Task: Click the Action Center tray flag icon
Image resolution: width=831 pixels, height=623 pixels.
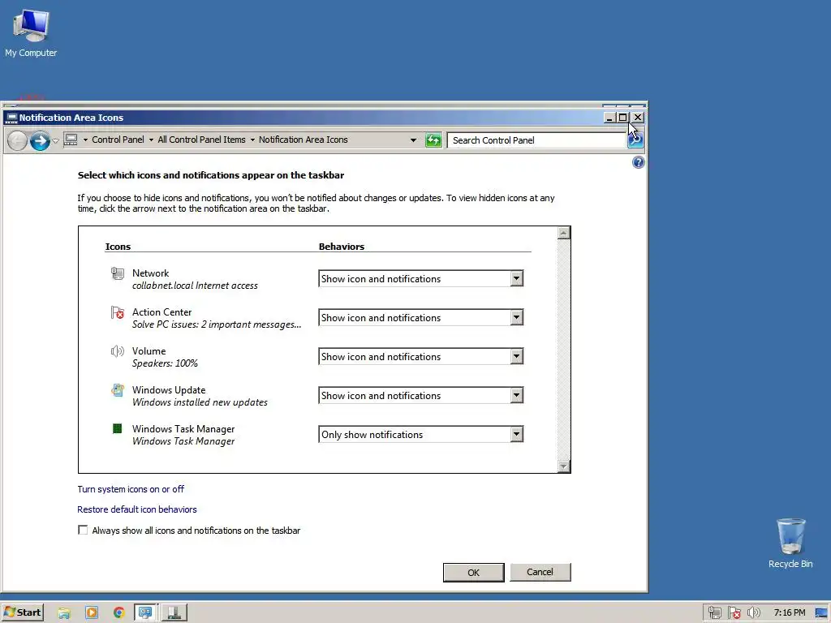Action: click(x=734, y=613)
